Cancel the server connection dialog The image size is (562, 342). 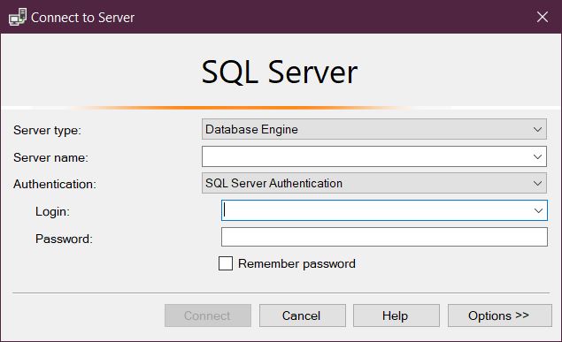[x=303, y=315]
